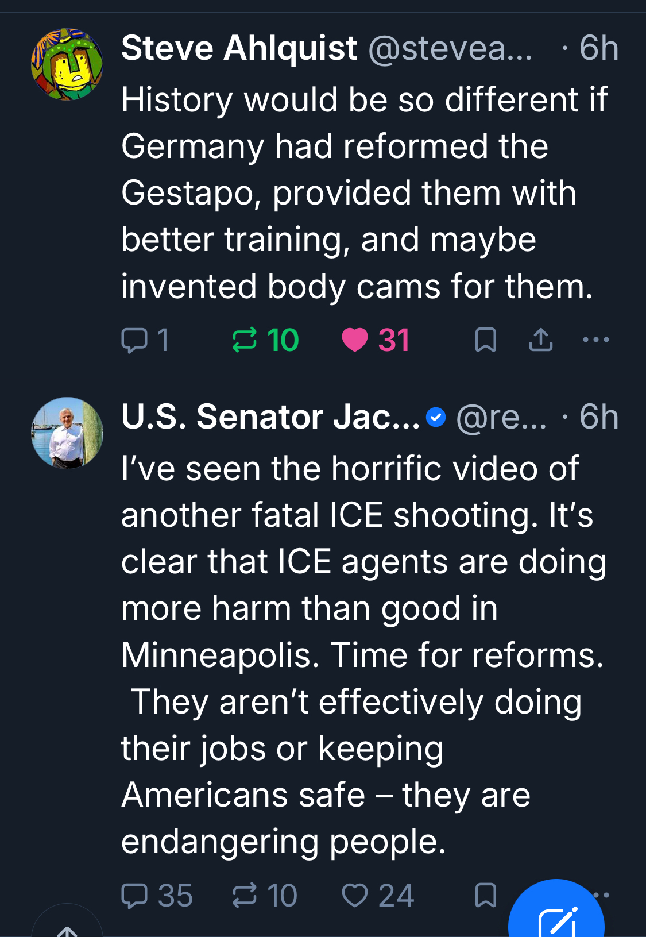Open the @stevea handle link

(450, 48)
